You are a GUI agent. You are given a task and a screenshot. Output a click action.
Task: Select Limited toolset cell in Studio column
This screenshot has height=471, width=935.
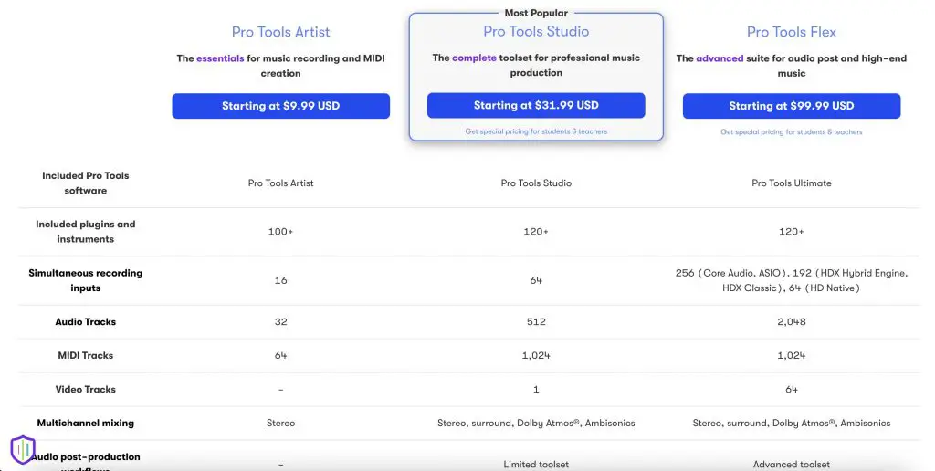(536, 464)
